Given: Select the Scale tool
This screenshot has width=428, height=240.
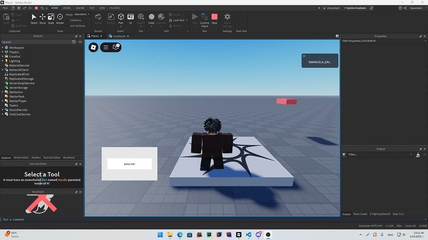Looking at the screenshot, I should pyautogui.click(x=51, y=17).
